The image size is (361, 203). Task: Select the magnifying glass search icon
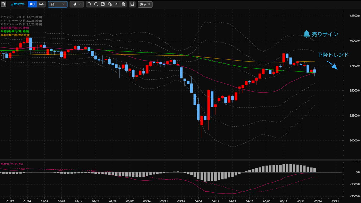coord(4,4)
